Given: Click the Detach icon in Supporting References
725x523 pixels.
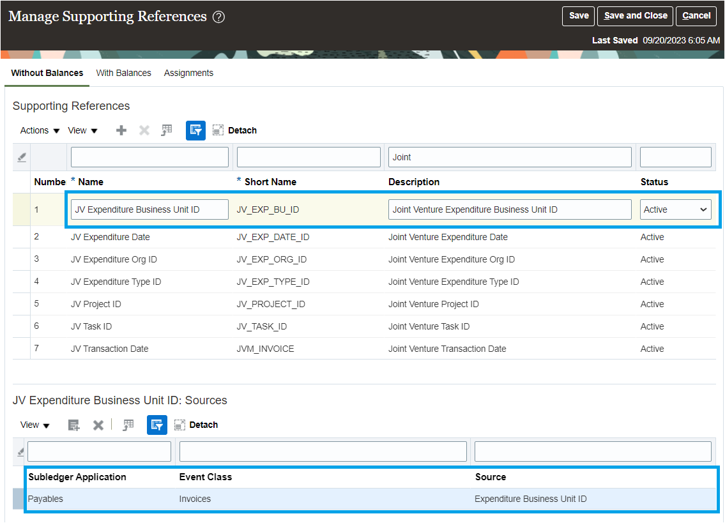Looking at the screenshot, I should click(218, 130).
